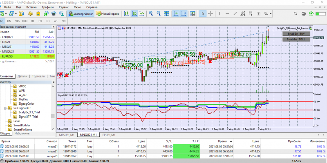The image size is (327, 163).
Task: Select the H1 timeframe
Action: pyautogui.click(x=32, y=20)
